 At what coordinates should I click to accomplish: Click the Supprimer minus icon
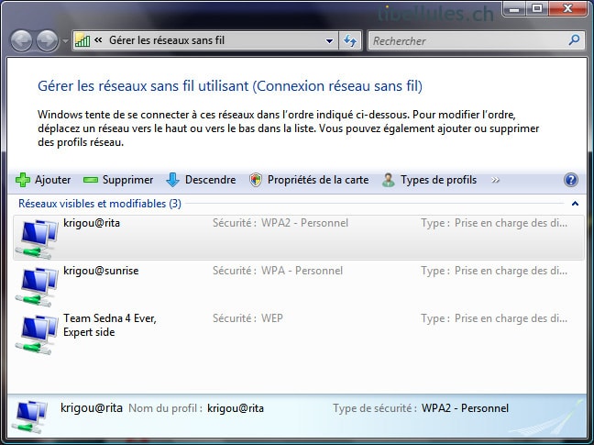point(91,180)
